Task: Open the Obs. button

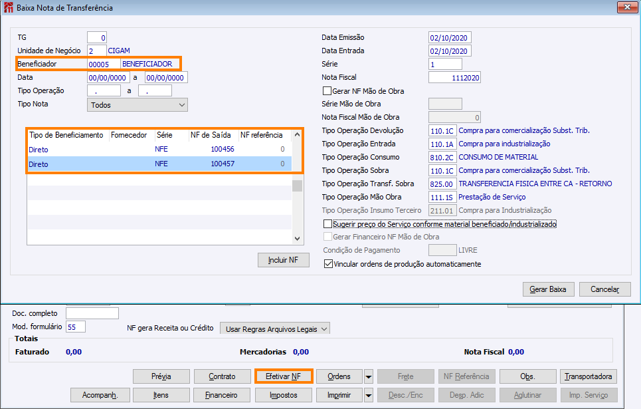Action: 528,376
